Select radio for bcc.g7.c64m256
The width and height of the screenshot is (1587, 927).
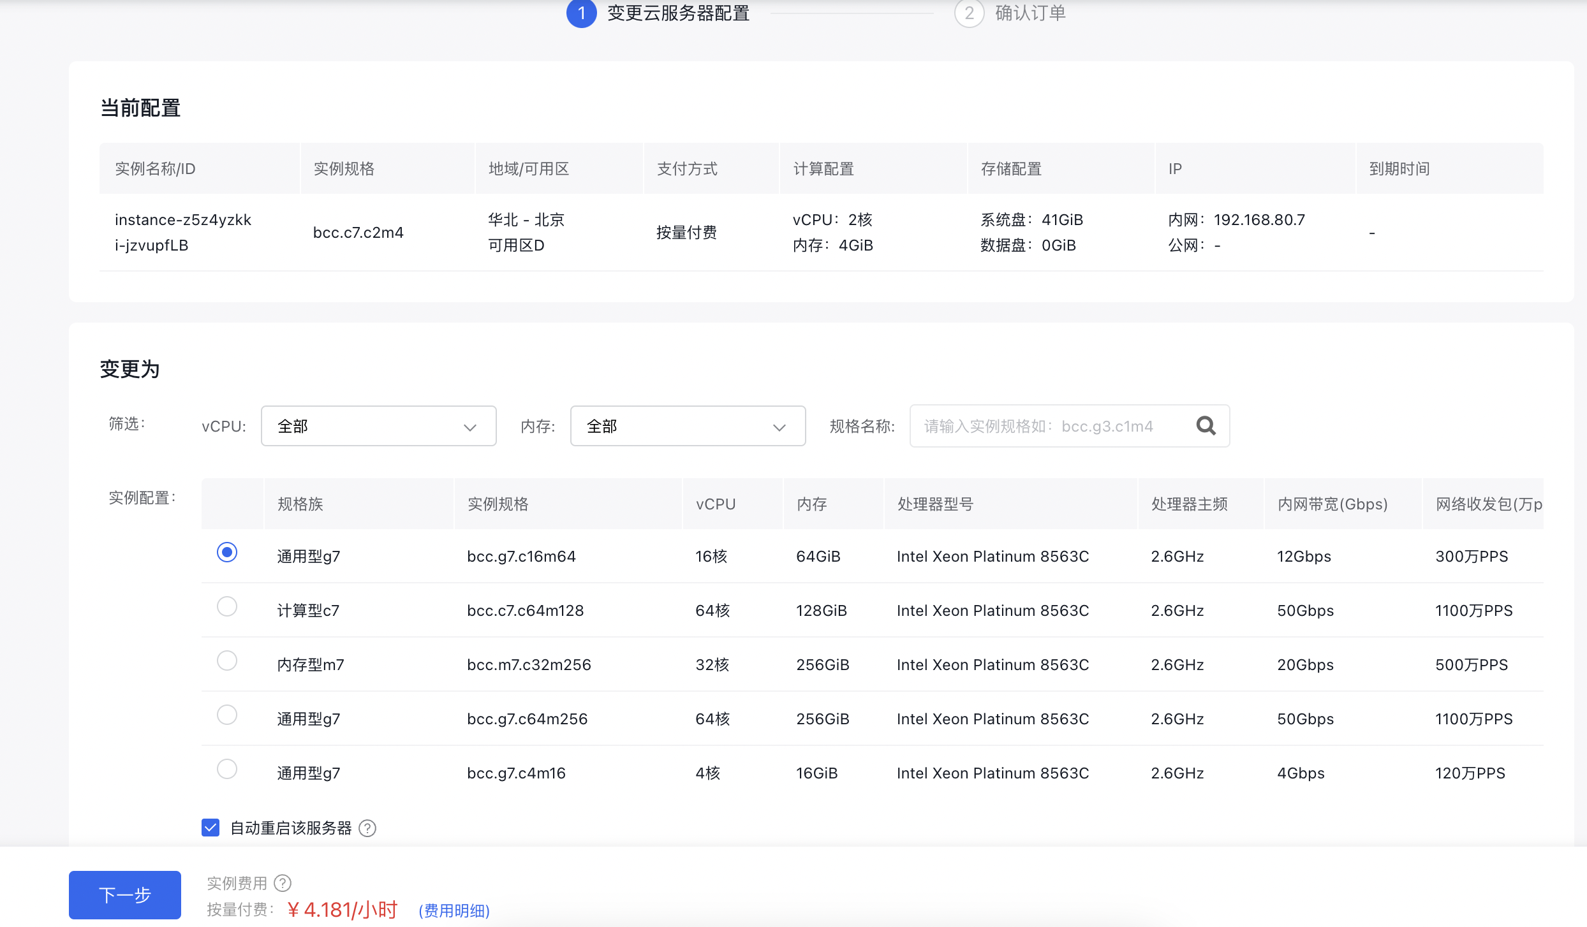tap(227, 715)
